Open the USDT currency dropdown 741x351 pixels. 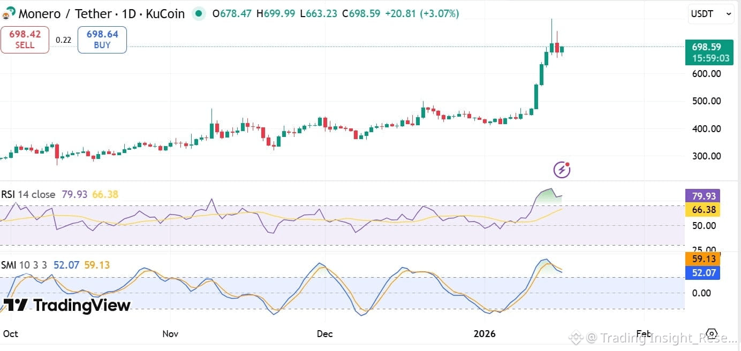point(711,14)
